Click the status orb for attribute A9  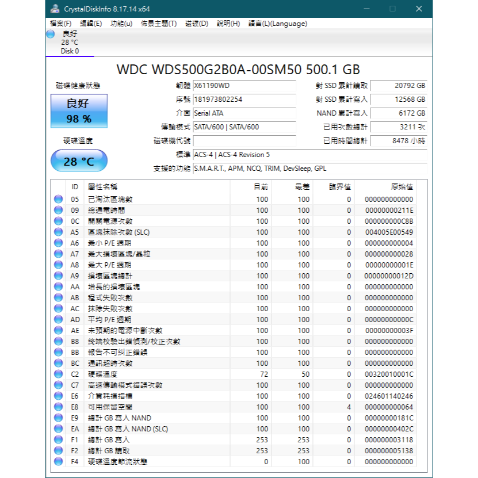click(58, 276)
